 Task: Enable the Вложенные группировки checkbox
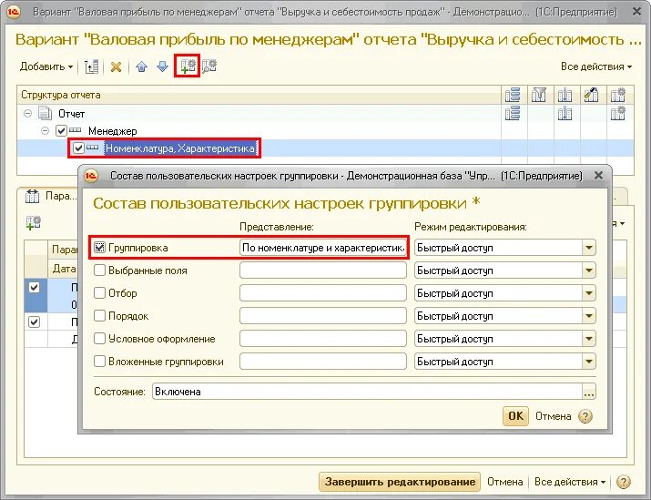coord(99,362)
